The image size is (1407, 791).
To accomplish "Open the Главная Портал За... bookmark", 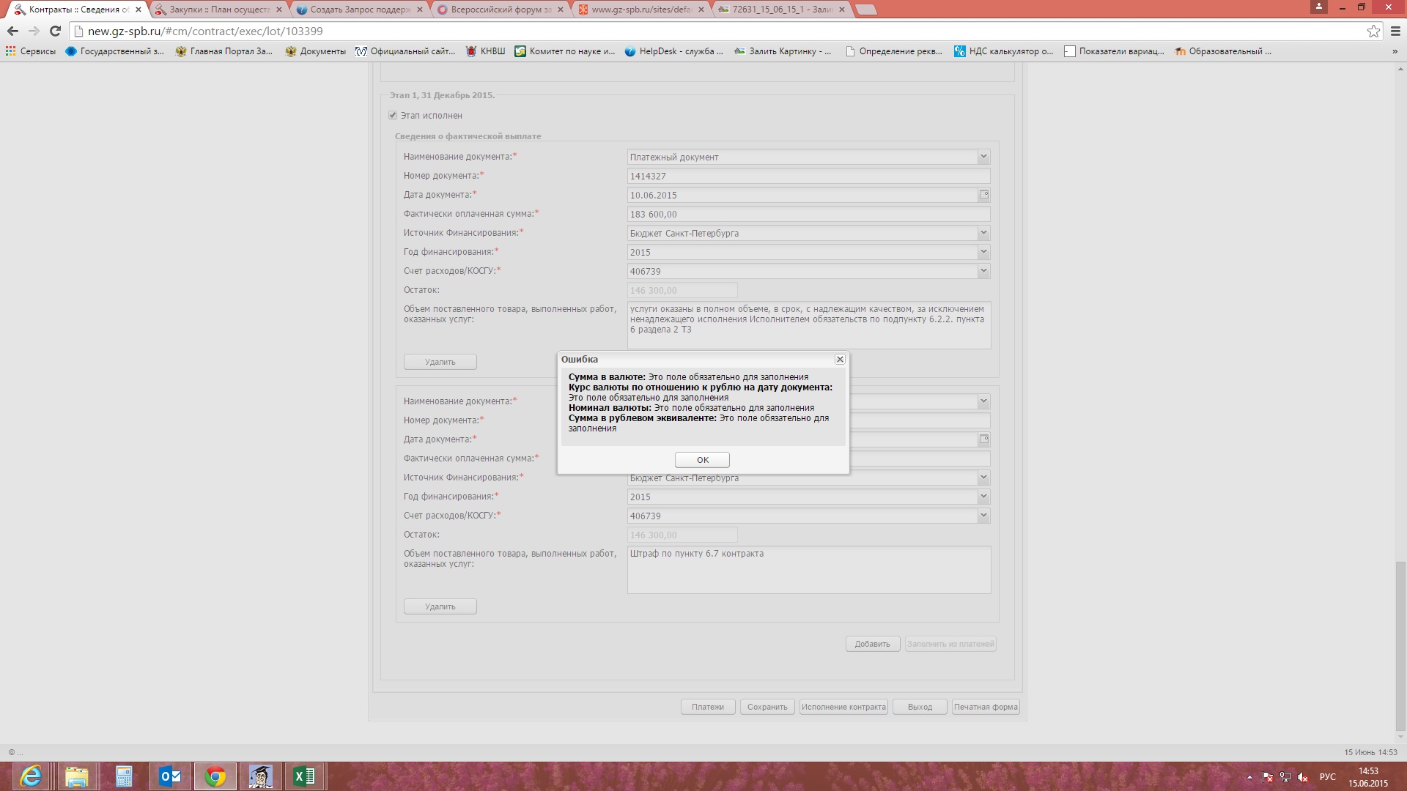I will tap(224, 51).
